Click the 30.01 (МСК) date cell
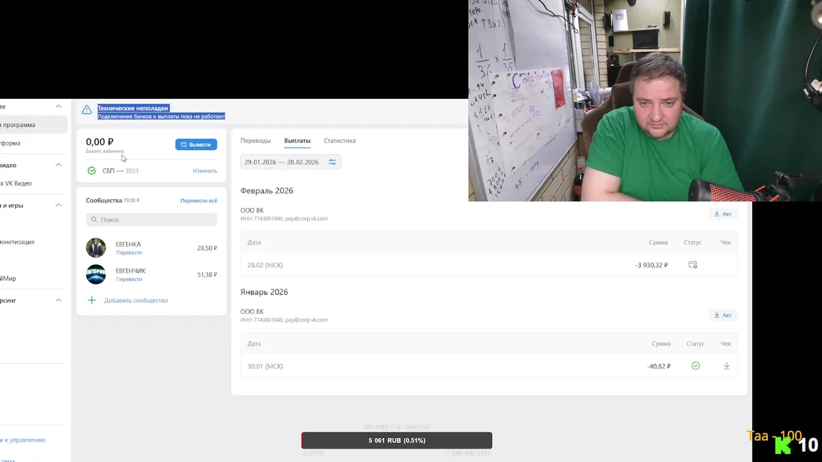This screenshot has height=462, width=822. coord(265,366)
